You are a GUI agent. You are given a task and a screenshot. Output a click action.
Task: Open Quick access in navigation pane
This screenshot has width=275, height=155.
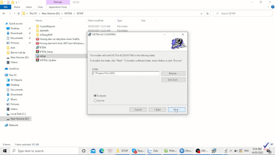pos(16,24)
